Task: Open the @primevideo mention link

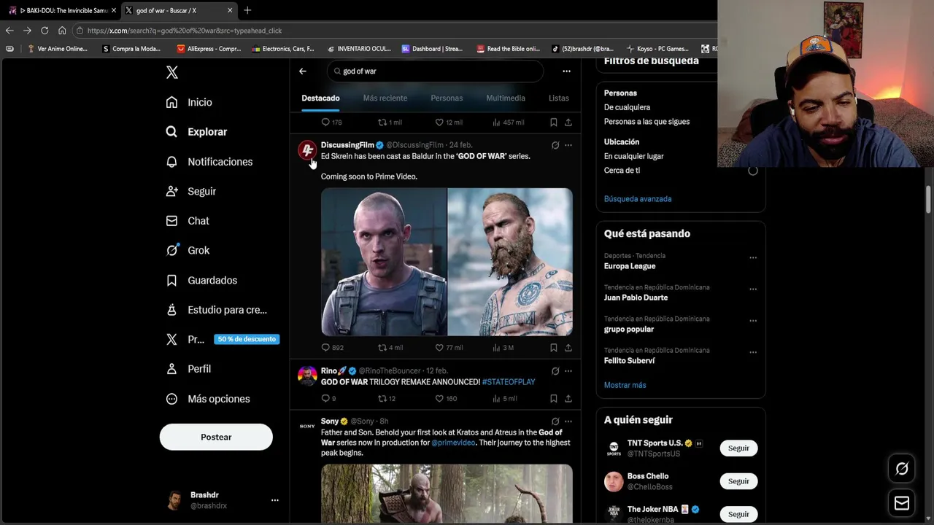Action: point(453,443)
